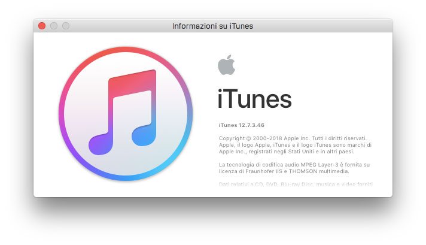The height and width of the screenshot is (245, 426).
Task: Click the window title Informazioni su iTunes
Action: [212, 26]
